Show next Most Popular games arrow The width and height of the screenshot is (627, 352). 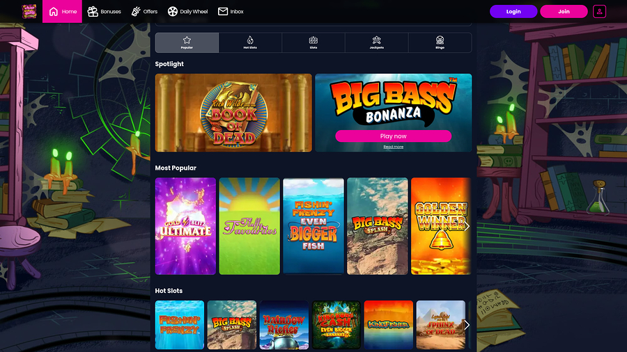(x=467, y=227)
